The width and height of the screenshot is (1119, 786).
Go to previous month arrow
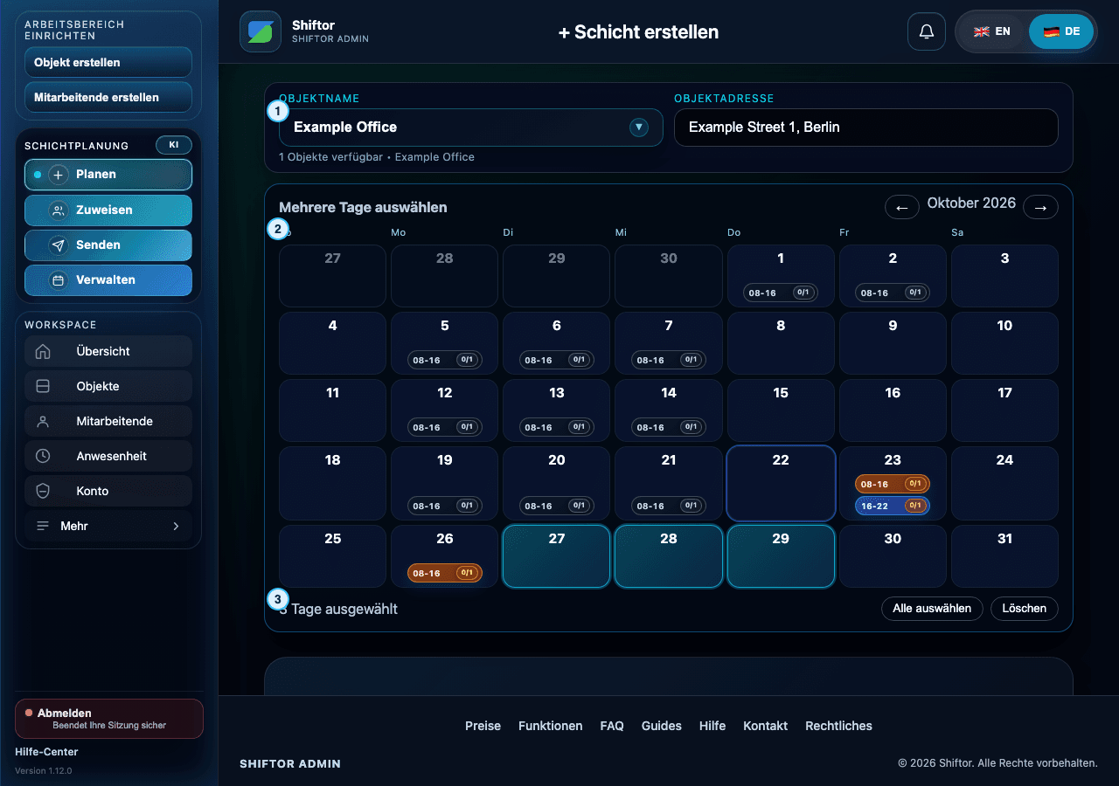(901, 207)
